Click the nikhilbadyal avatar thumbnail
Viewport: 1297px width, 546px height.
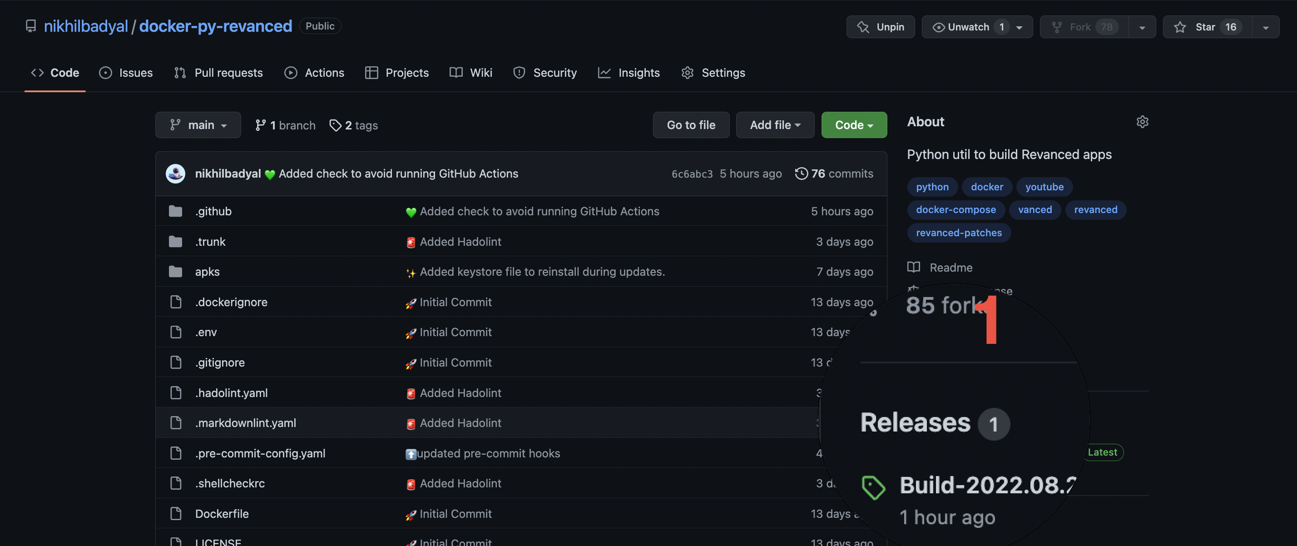tap(175, 173)
